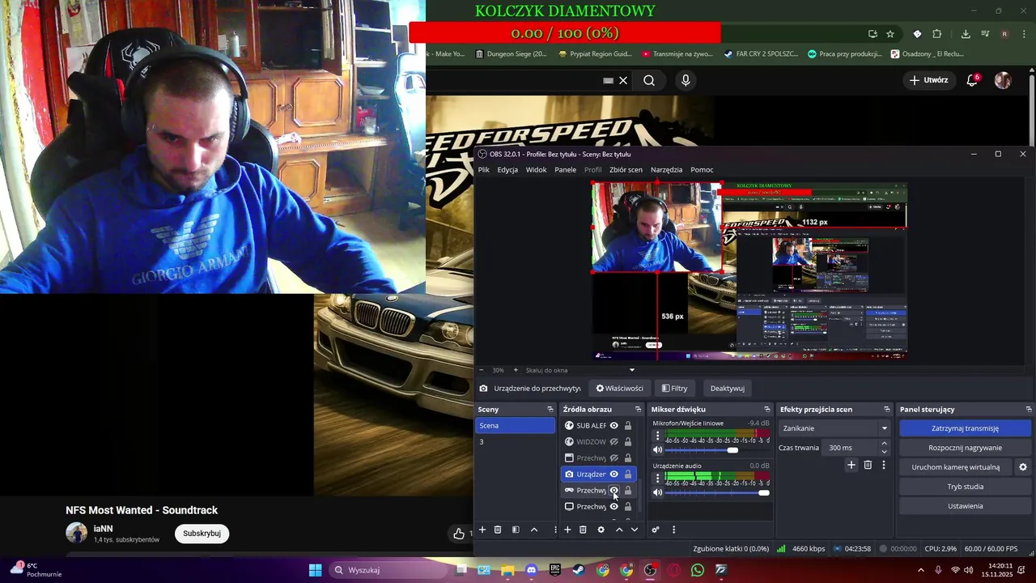
Task: Open the Edycja menu
Action: 507,170
